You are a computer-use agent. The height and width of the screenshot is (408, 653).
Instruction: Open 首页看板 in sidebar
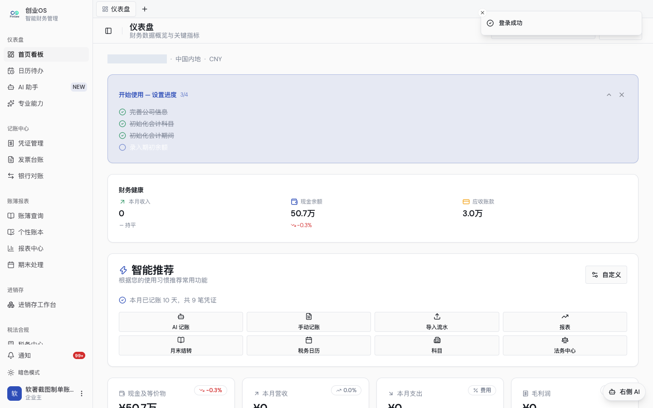(x=46, y=54)
